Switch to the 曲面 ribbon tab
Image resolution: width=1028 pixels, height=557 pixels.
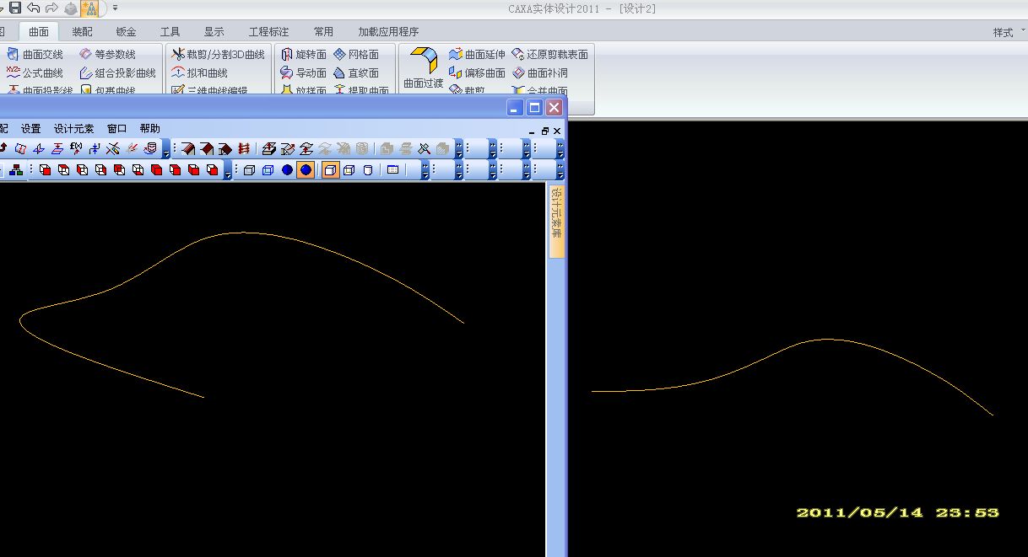pyautogui.click(x=39, y=32)
